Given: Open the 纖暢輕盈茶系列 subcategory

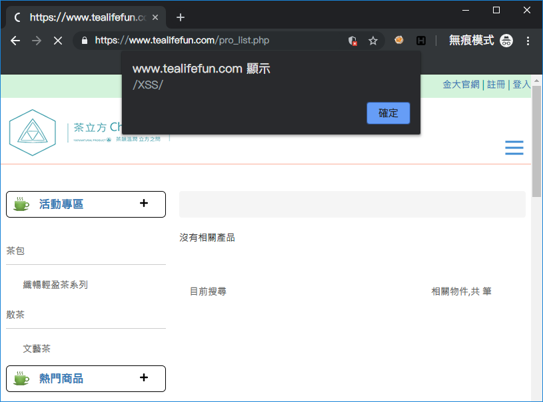Looking at the screenshot, I should pyautogui.click(x=55, y=285).
